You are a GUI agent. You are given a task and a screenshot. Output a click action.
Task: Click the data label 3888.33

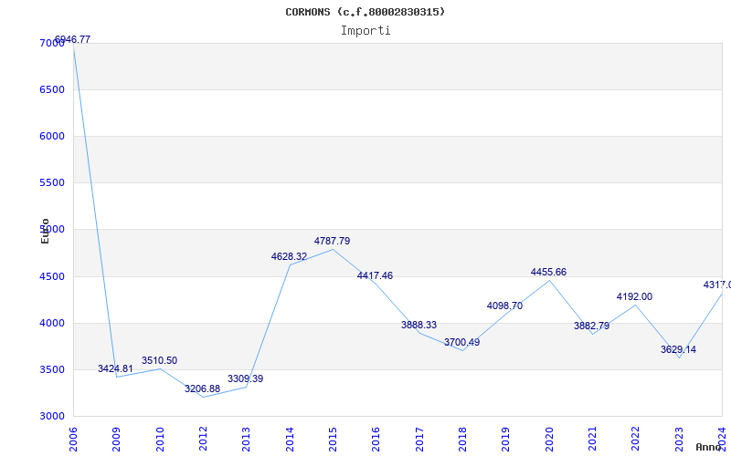click(x=418, y=325)
